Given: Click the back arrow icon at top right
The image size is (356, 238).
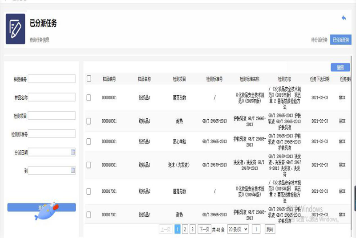Looking at the screenshot, I should (344, 18).
